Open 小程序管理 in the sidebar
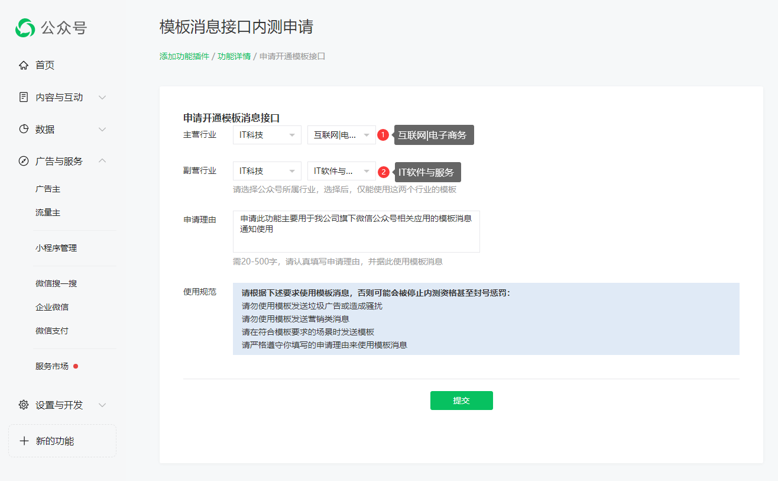Image resolution: width=778 pixels, height=481 pixels. click(56, 248)
